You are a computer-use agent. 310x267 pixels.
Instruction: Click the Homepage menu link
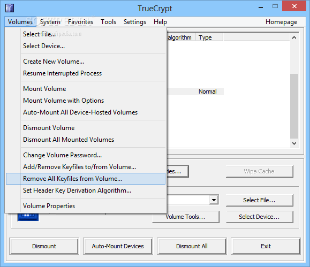[x=281, y=22]
